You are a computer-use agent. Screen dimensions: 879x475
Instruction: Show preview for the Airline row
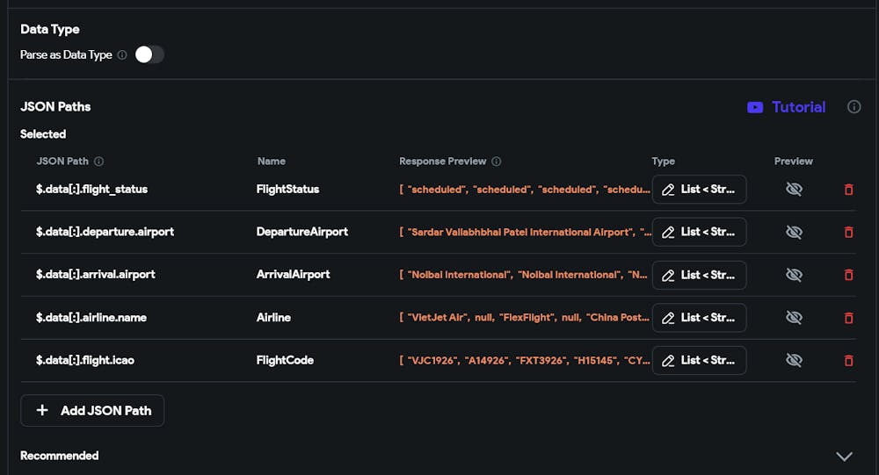(x=794, y=318)
